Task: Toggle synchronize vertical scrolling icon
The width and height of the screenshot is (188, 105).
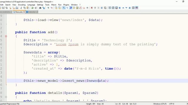Action: [x=56, y=8]
